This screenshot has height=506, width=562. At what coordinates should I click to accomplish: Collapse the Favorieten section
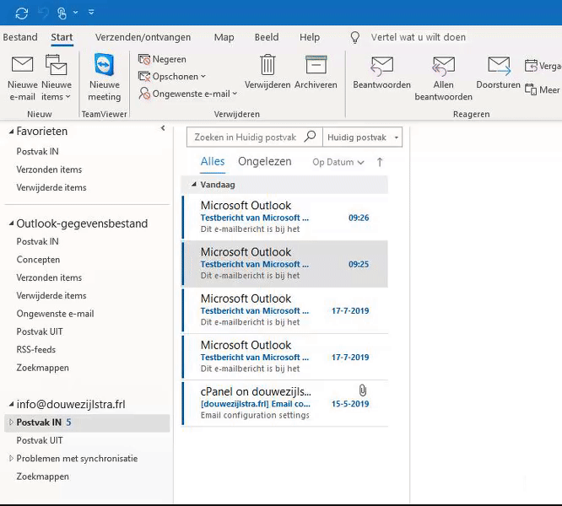(12, 132)
